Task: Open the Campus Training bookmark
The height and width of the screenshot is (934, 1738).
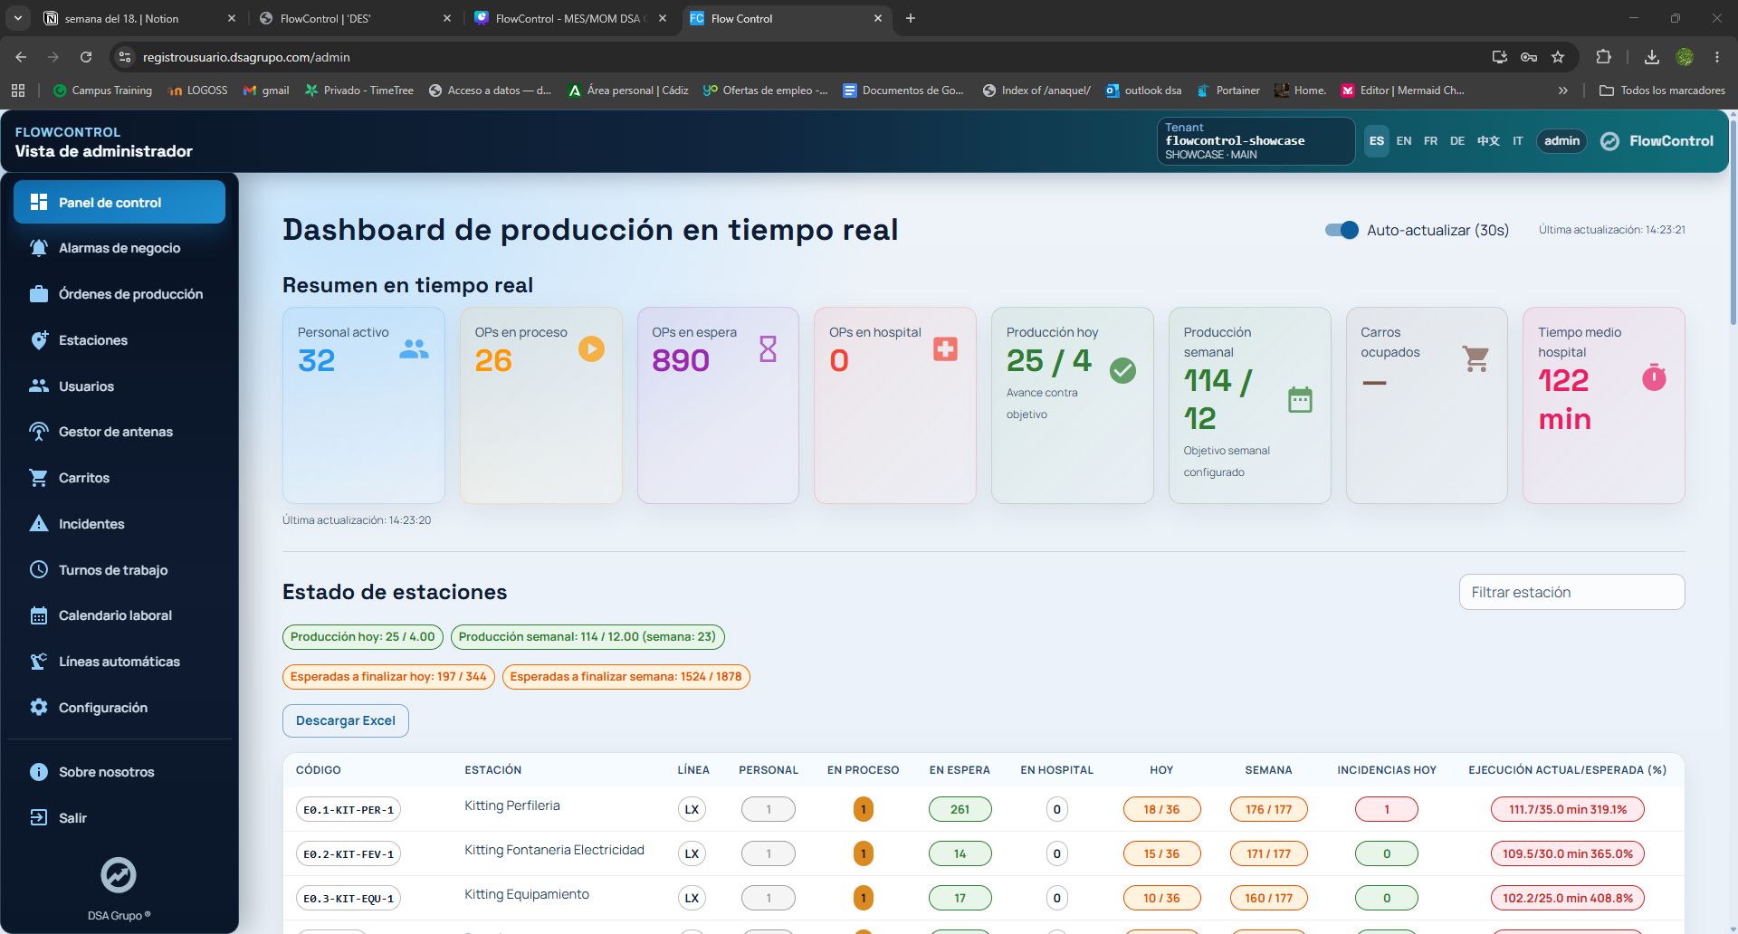Action: tap(102, 91)
